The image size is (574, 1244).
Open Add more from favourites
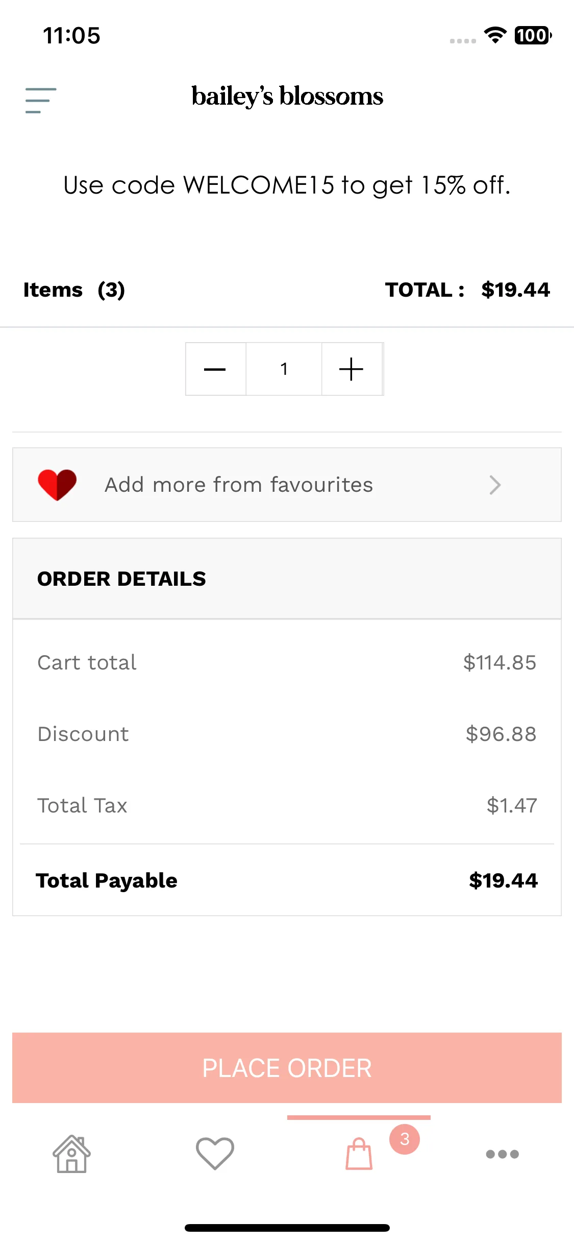(287, 485)
